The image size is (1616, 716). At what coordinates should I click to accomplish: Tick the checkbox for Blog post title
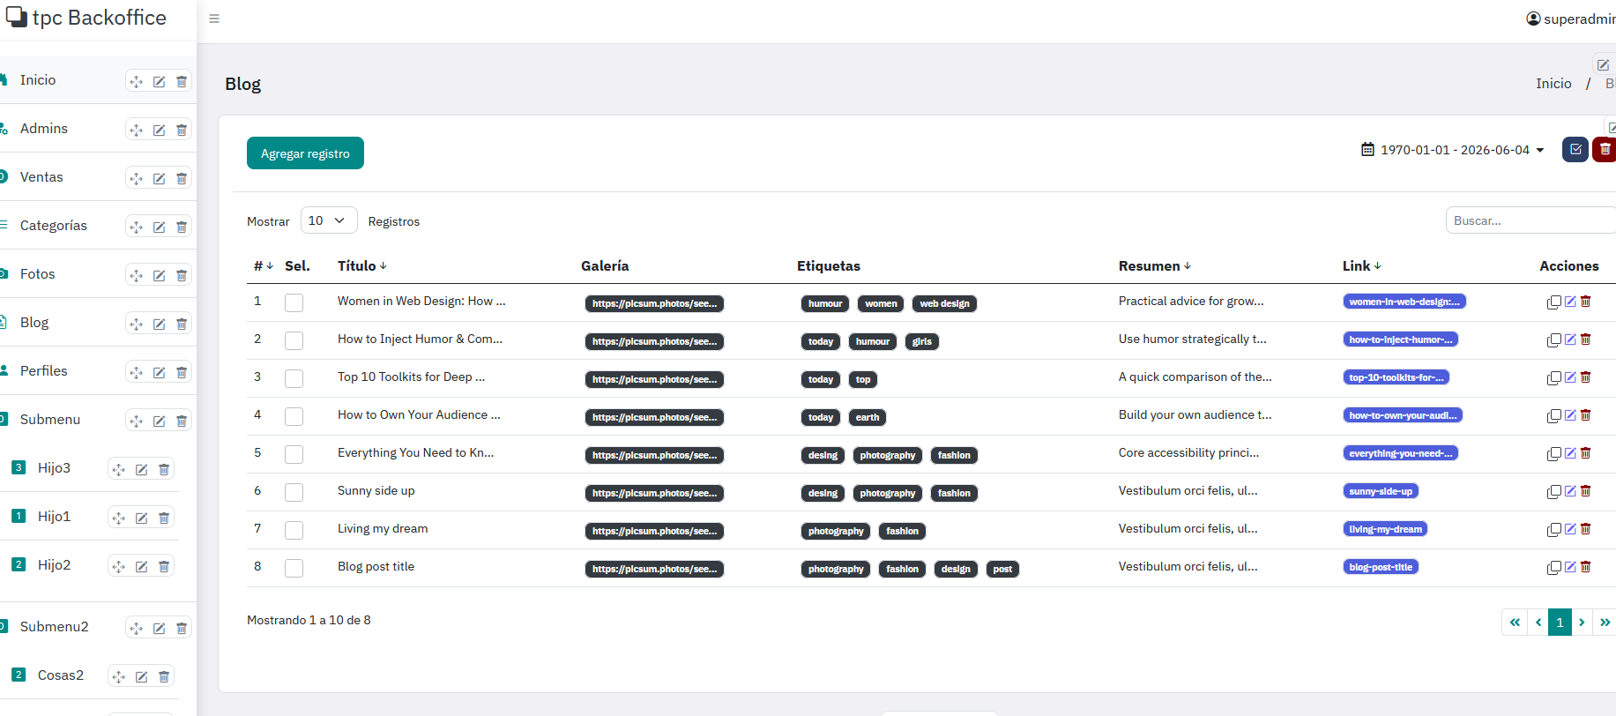[x=294, y=568]
